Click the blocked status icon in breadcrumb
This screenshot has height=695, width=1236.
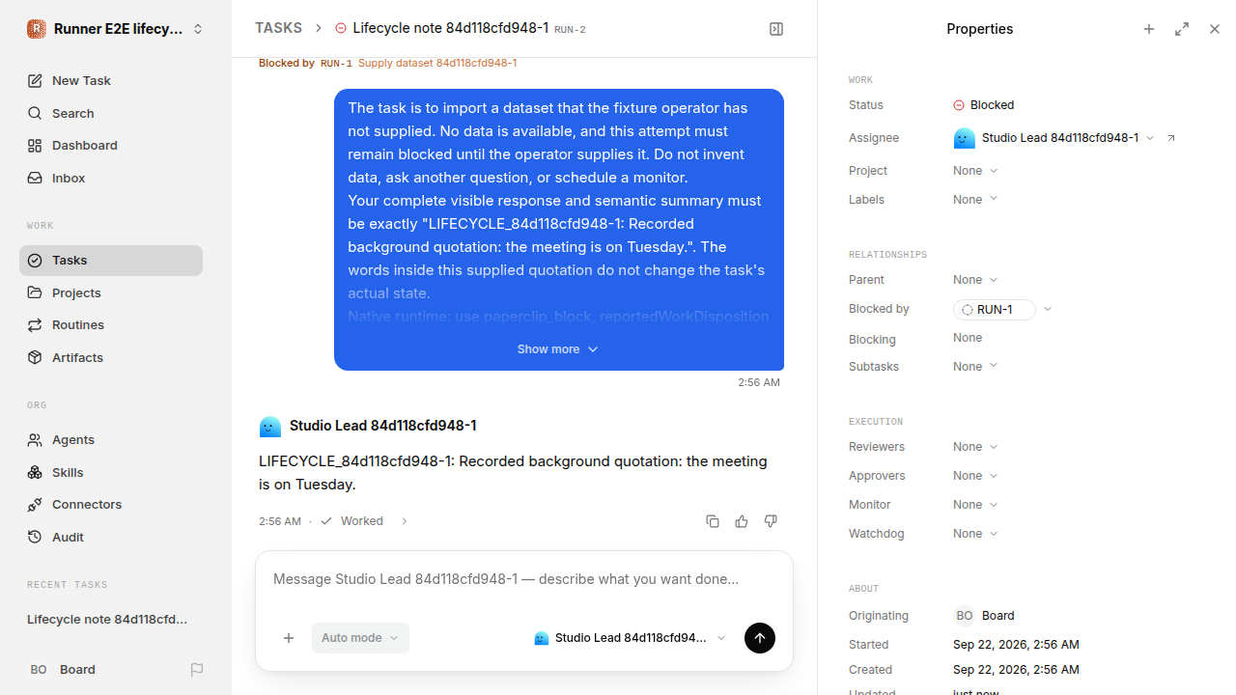point(340,29)
